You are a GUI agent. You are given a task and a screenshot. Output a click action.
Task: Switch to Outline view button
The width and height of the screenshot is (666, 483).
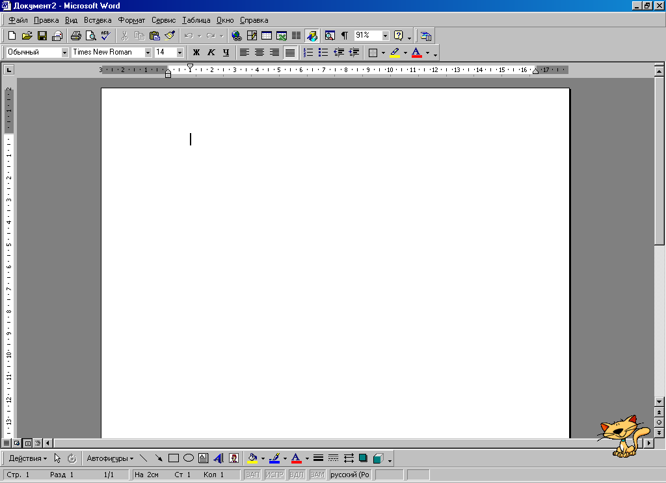pos(38,443)
